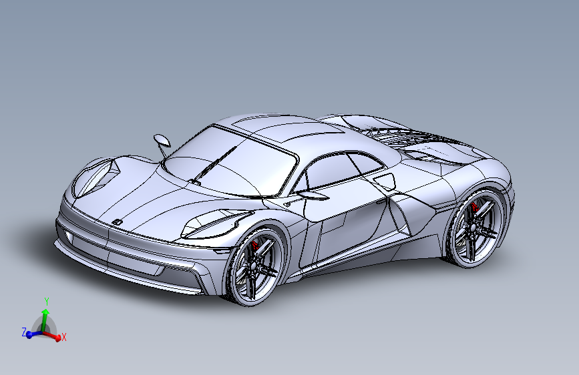
Task: Click the red X axis of the orientation triad
Action: (53, 336)
